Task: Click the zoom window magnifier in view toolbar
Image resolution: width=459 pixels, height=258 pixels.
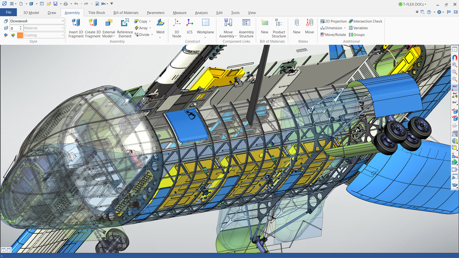Action: click(454, 65)
